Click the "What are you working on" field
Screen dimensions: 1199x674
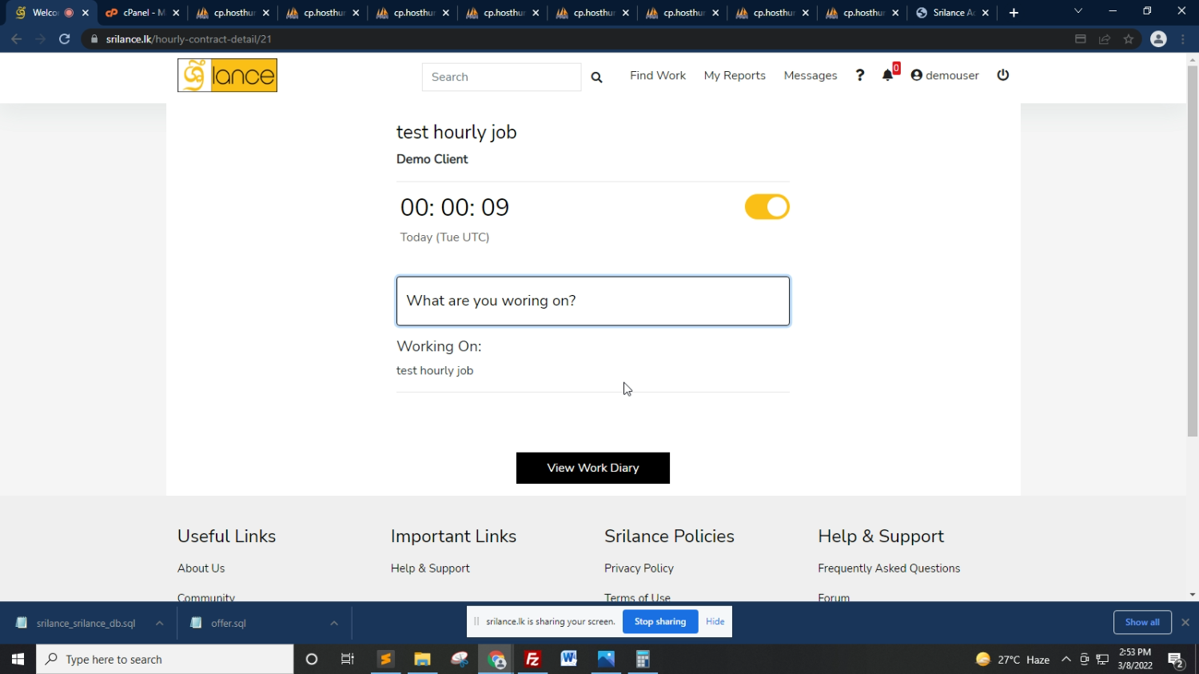tap(592, 301)
